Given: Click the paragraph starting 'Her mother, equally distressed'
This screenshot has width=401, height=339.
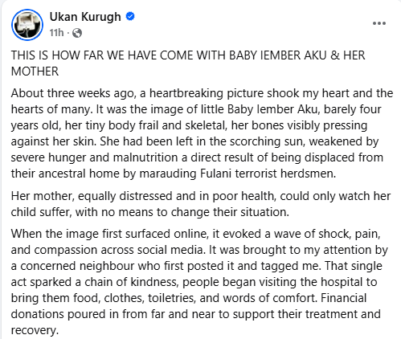Looking at the screenshot, I should [x=201, y=204].
